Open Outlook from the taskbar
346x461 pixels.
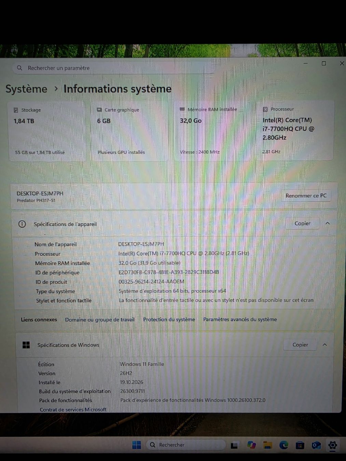pos(316,445)
